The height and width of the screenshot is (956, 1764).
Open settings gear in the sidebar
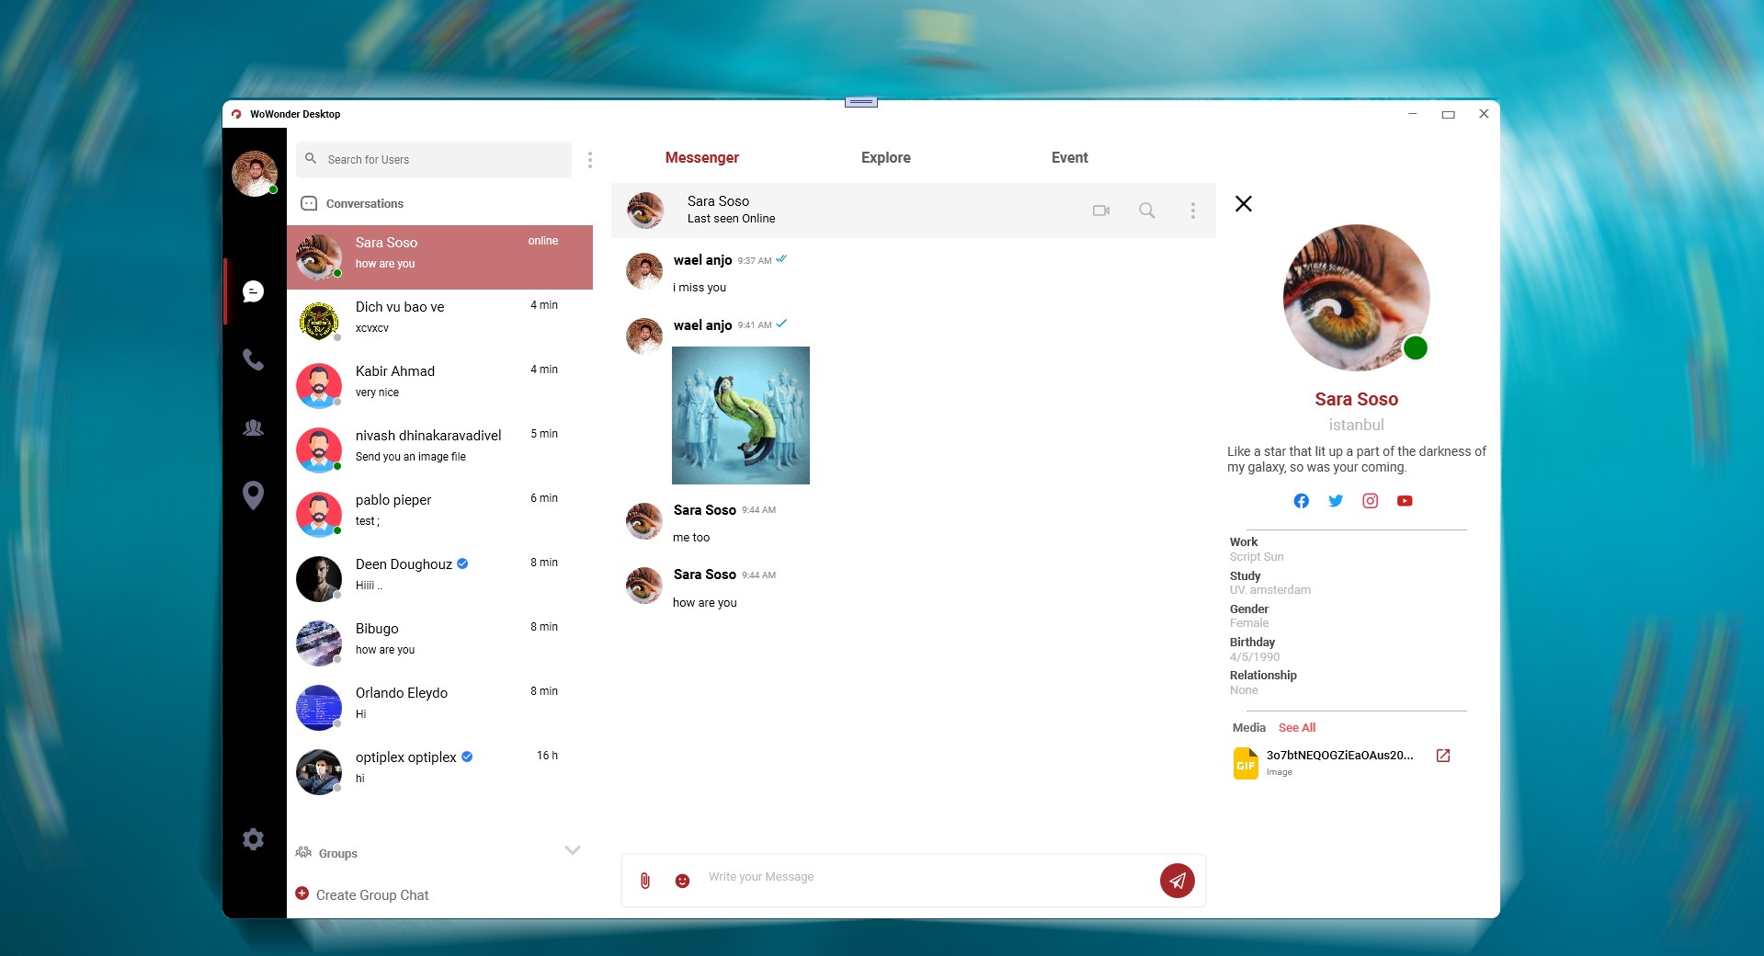(253, 839)
